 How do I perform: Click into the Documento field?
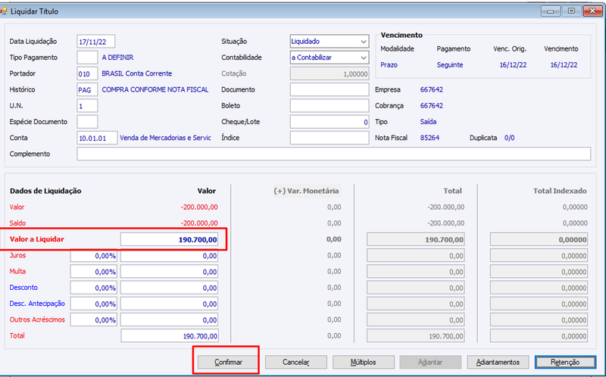click(x=330, y=89)
